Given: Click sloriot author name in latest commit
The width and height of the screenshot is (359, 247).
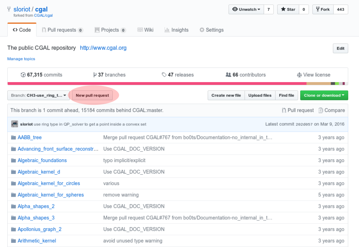Looking at the screenshot, I should [x=26, y=124].
